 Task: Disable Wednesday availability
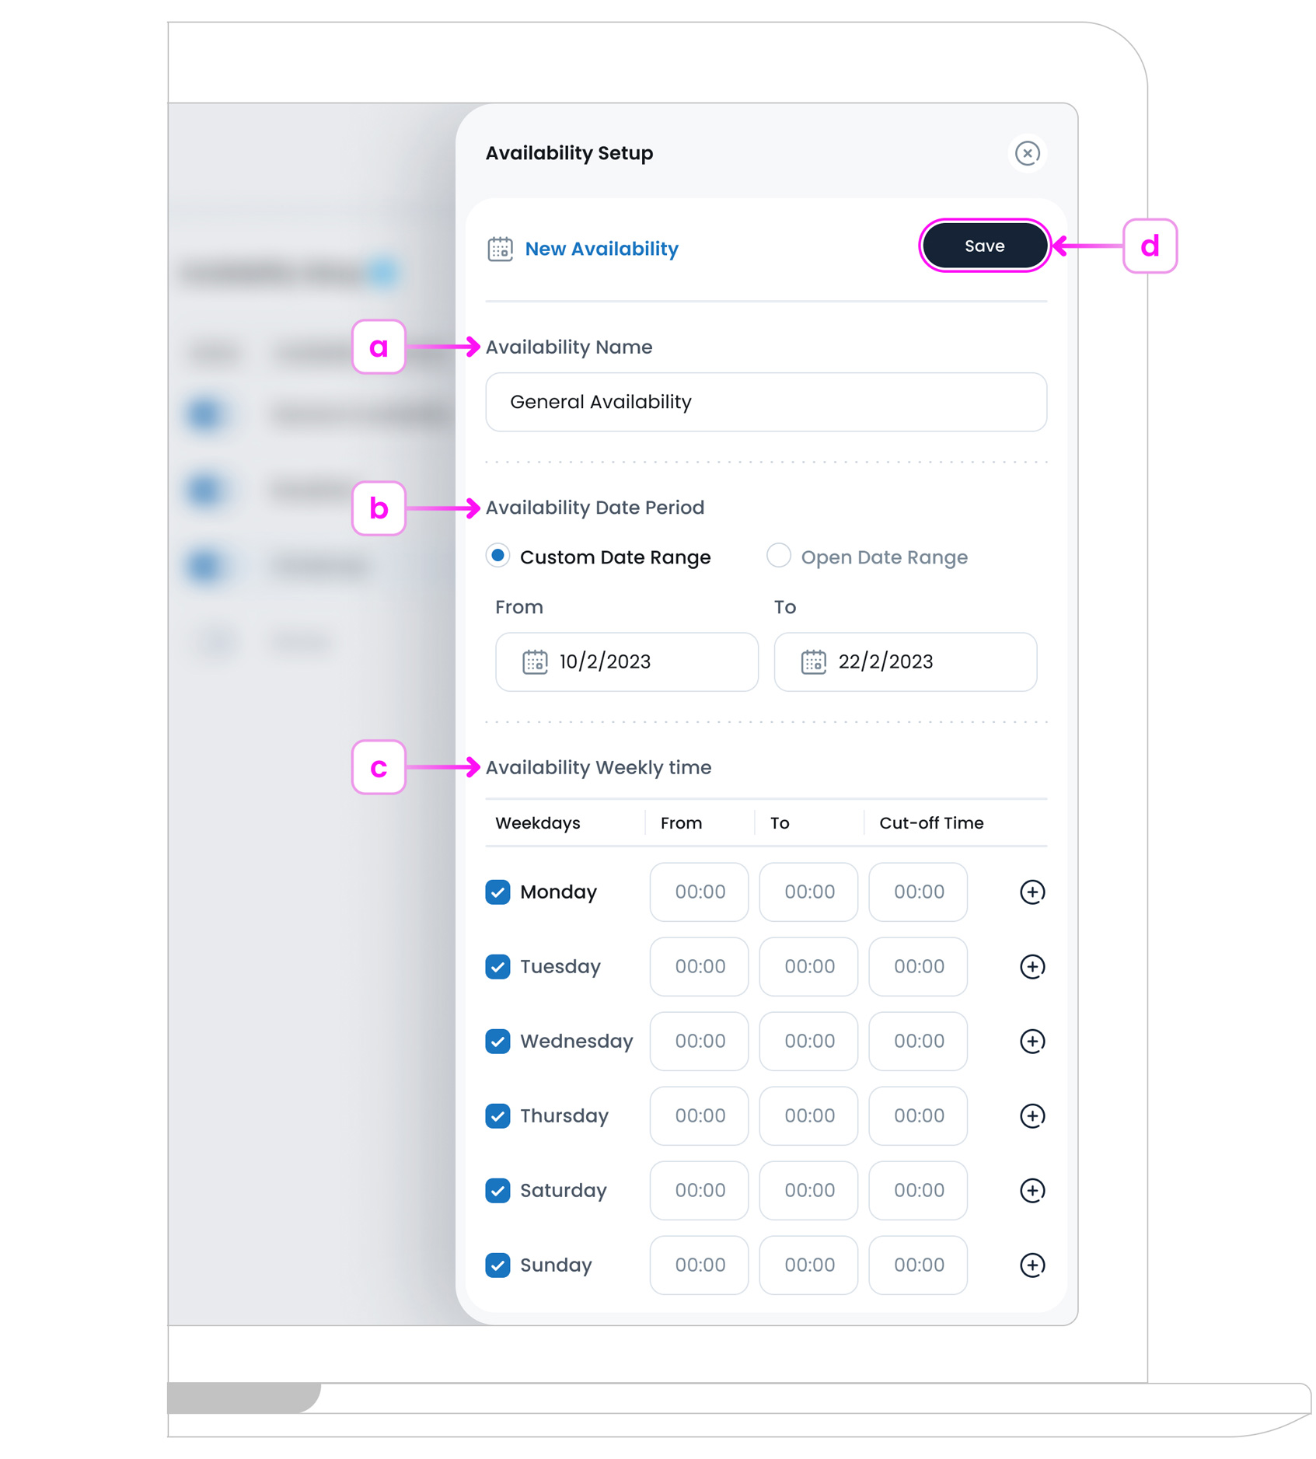(498, 1042)
